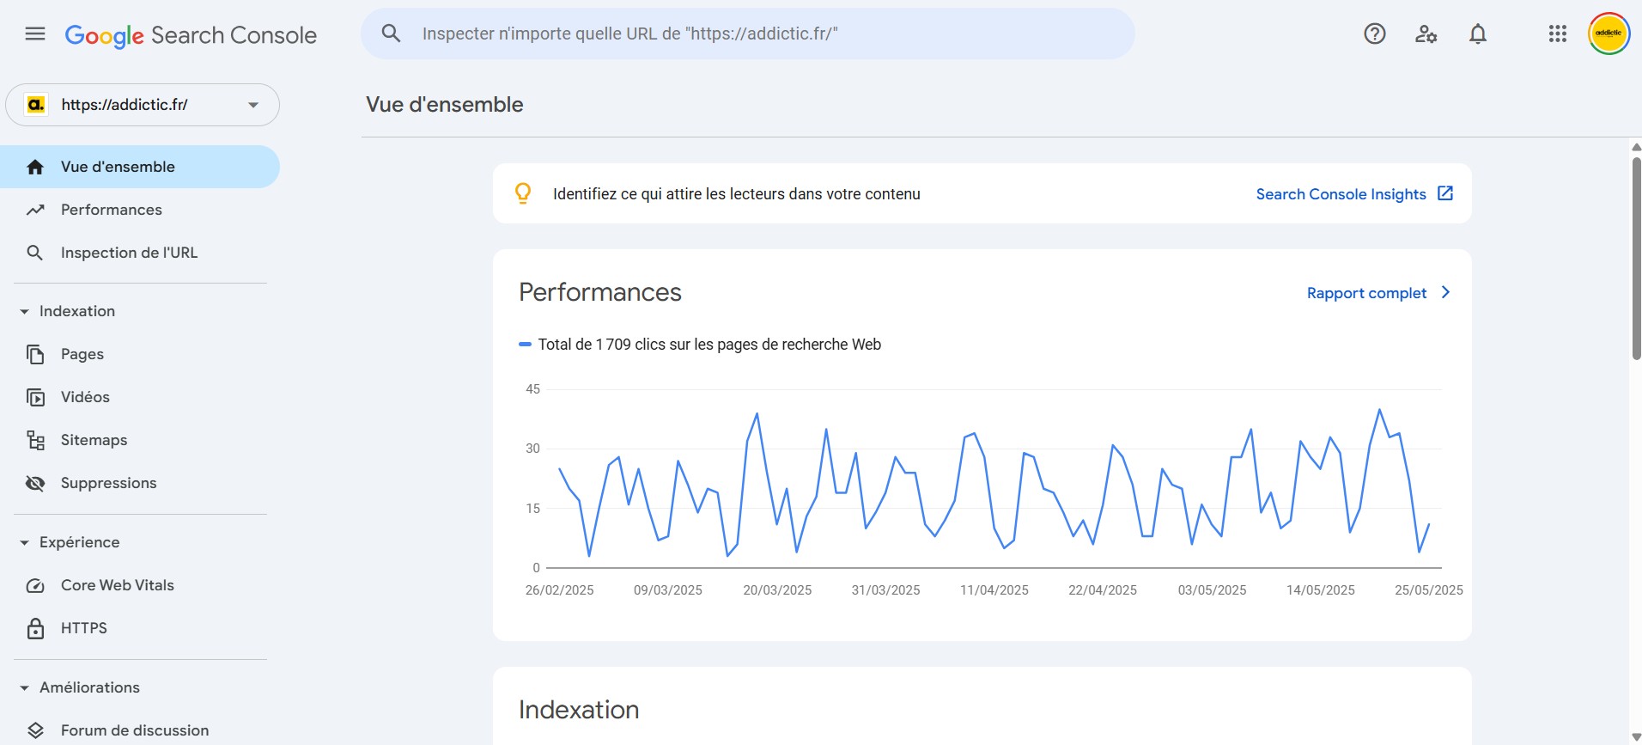Screen dimensions: 1642x745
Task: Click the Performances card heading
Action: (600, 292)
